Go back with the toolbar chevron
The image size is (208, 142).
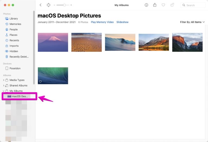(x=41, y=5)
